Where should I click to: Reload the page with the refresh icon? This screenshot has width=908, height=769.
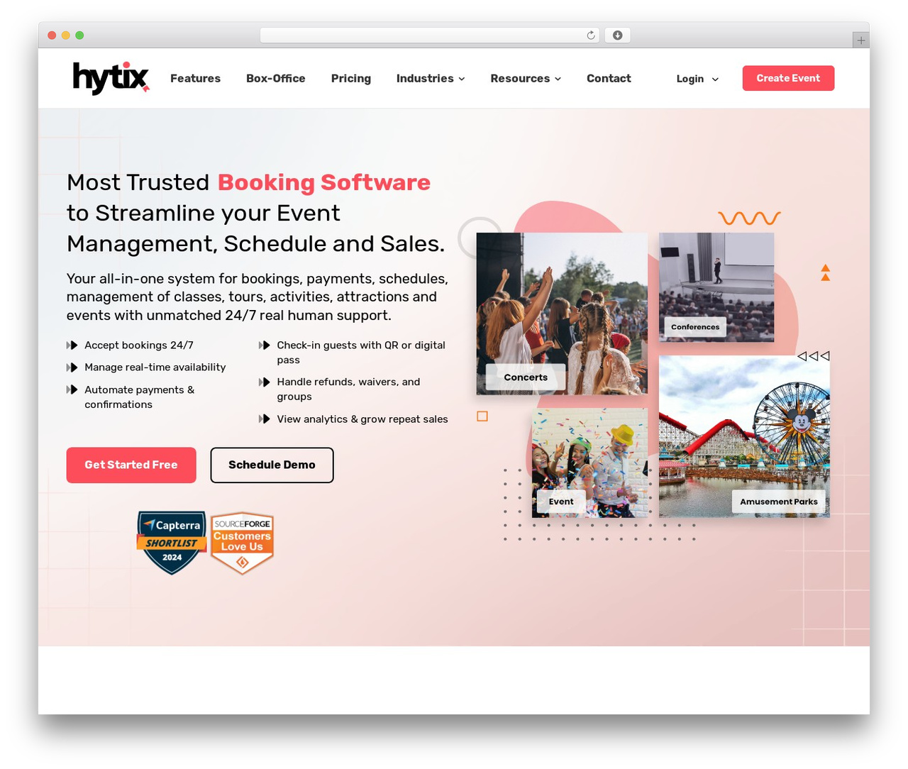(x=591, y=35)
